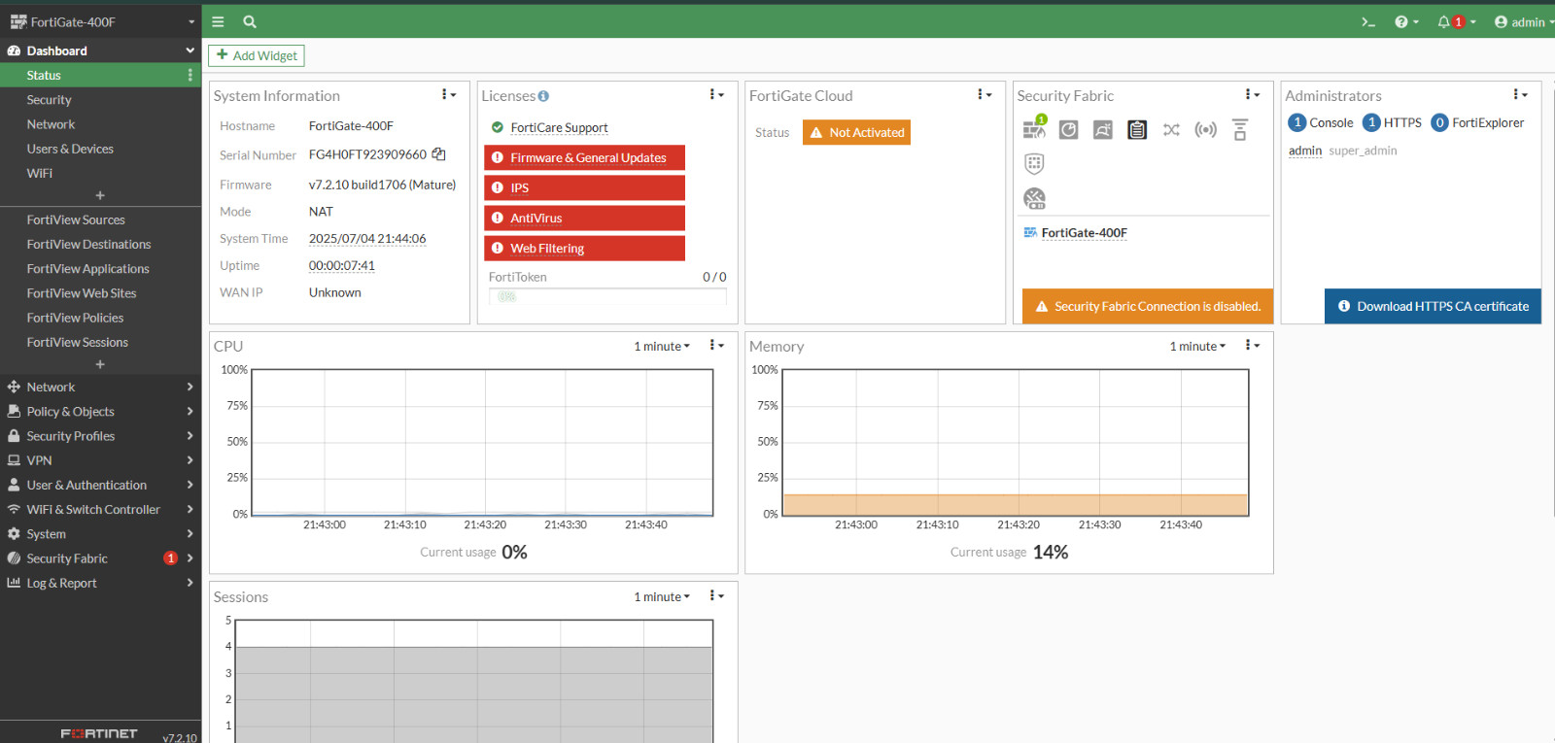
Task: Copy the serial number to clipboard
Action: (439, 154)
